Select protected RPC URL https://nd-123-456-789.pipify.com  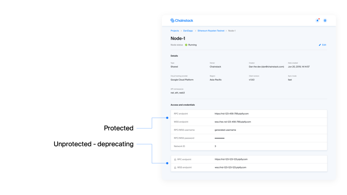click(x=231, y=114)
